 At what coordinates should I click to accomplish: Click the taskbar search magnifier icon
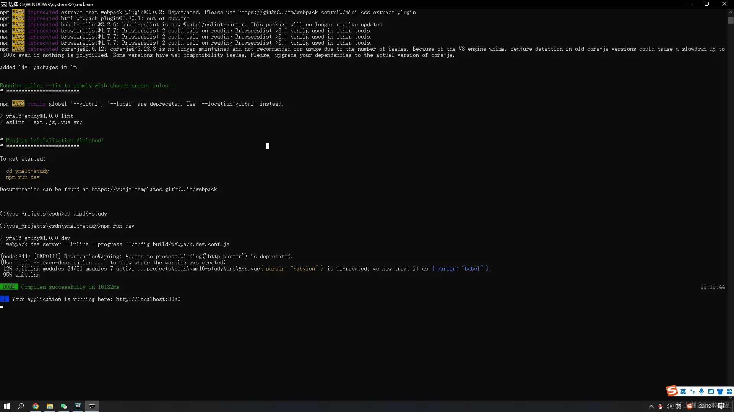[21, 406]
